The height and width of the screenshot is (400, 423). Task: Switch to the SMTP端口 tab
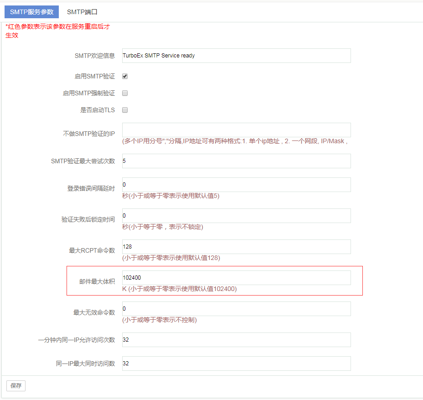[82, 12]
